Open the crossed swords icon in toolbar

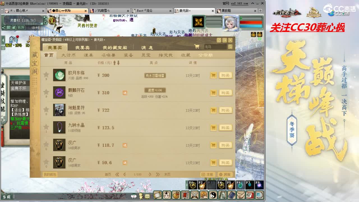point(195,195)
